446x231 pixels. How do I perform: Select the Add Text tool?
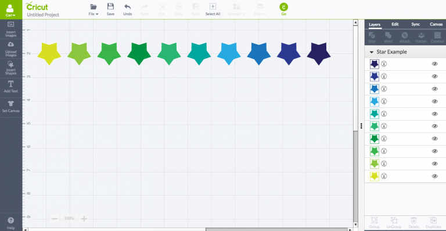[11, 86]
